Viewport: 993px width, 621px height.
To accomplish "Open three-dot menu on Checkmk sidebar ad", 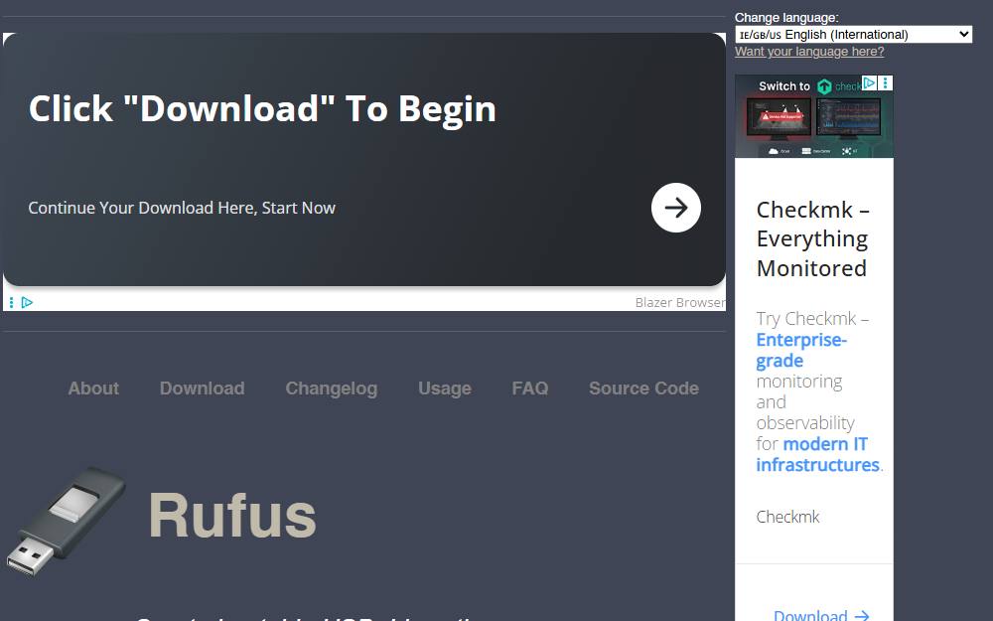I will pyautogui.click(x=886, y=83).
